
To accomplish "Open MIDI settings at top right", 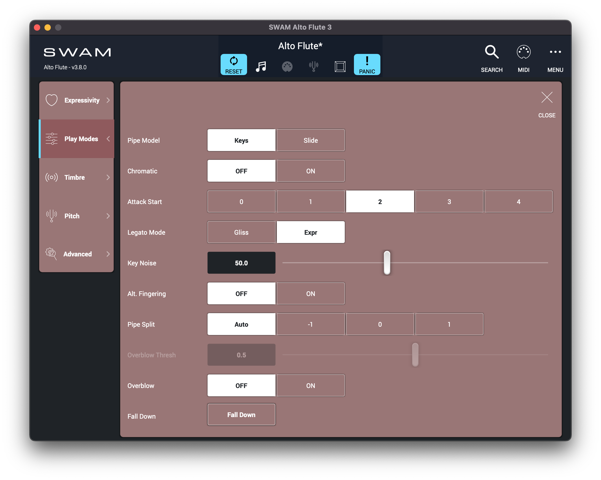I will pos(523,52).
